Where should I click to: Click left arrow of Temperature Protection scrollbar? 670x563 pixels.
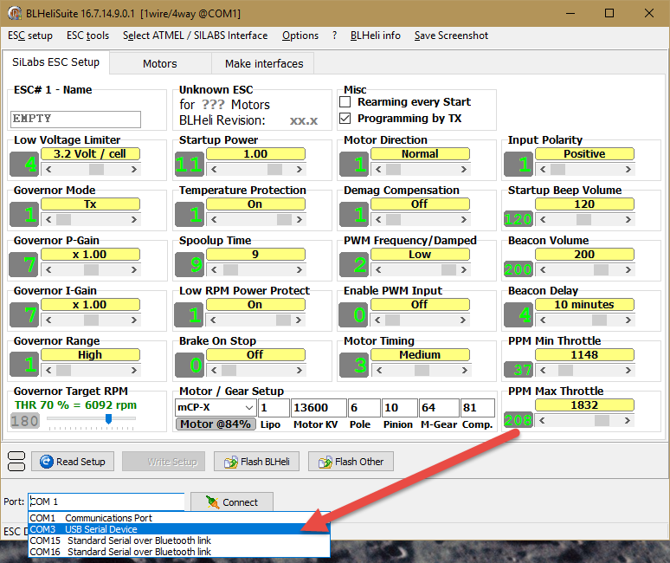214,220
